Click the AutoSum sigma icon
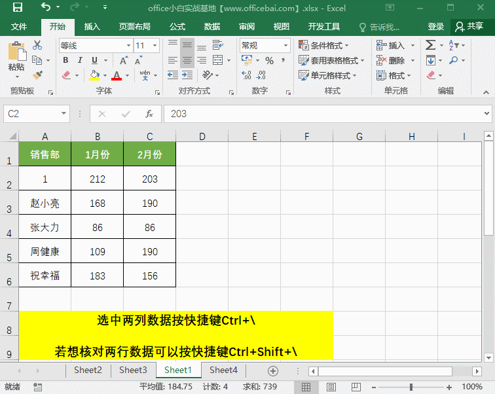Image resolution: width=495 pixels, height=394 pixels. tap(430, 45)
